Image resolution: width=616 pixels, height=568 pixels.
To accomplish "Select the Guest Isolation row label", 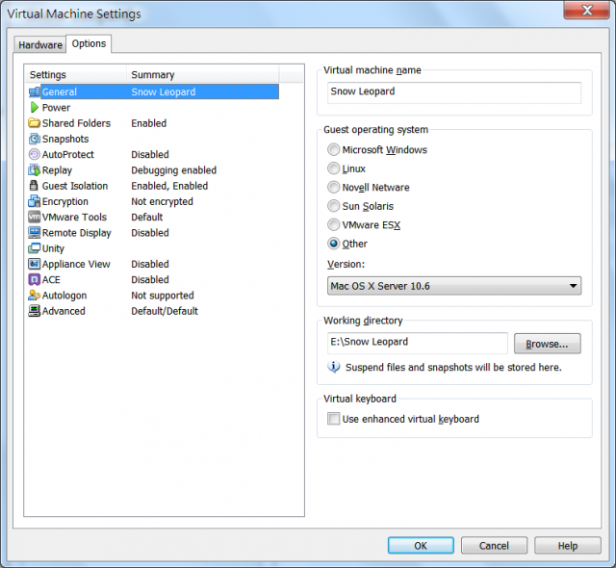I will pos(75,186).
